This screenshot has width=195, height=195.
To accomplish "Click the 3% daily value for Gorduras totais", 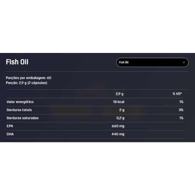I will (x=181, y=110).
